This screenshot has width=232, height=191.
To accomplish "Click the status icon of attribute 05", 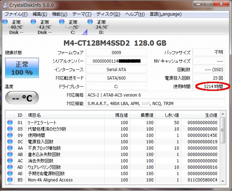I will (x=10, y=129).
